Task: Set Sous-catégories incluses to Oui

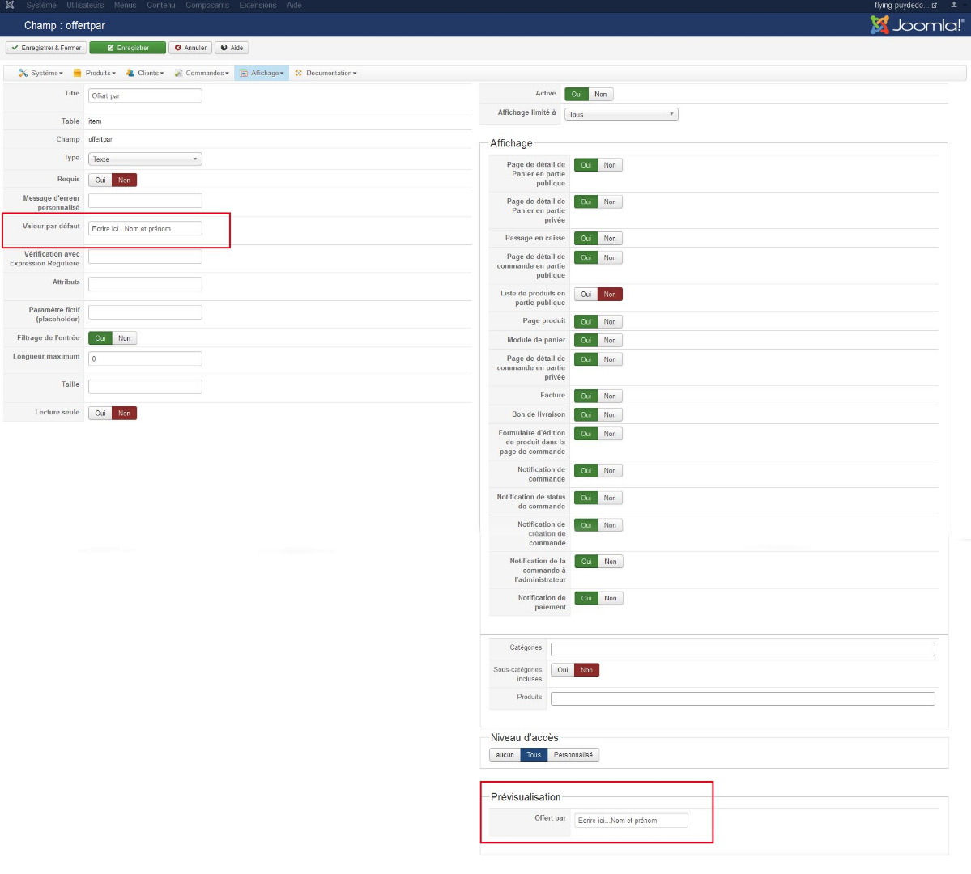Action: (x=562, y=670)
